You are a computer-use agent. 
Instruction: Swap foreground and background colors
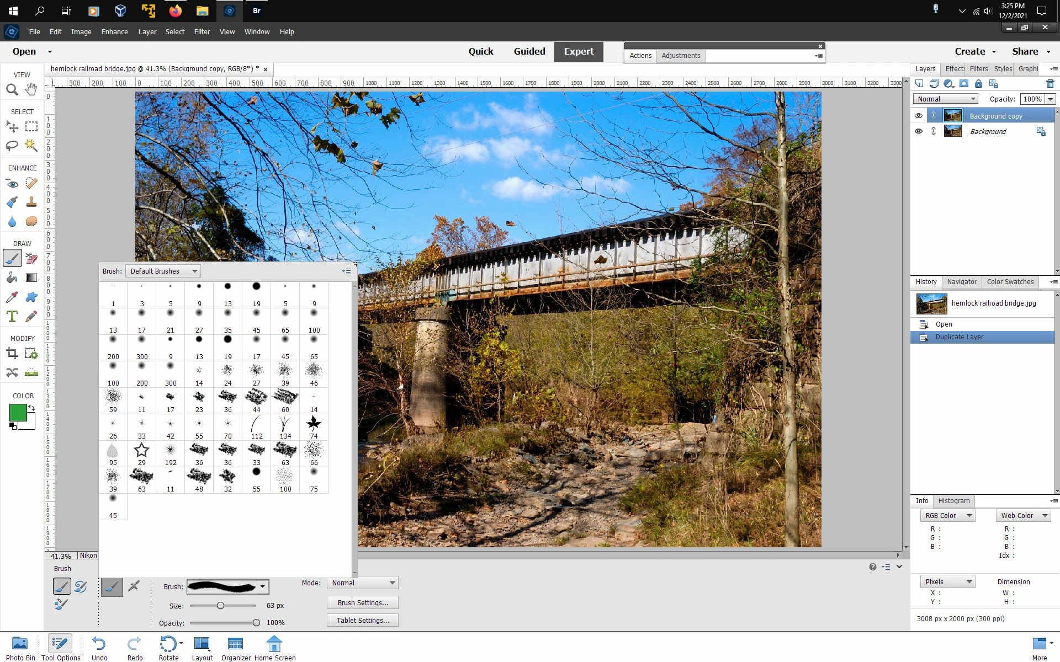(x=32, y=408)
